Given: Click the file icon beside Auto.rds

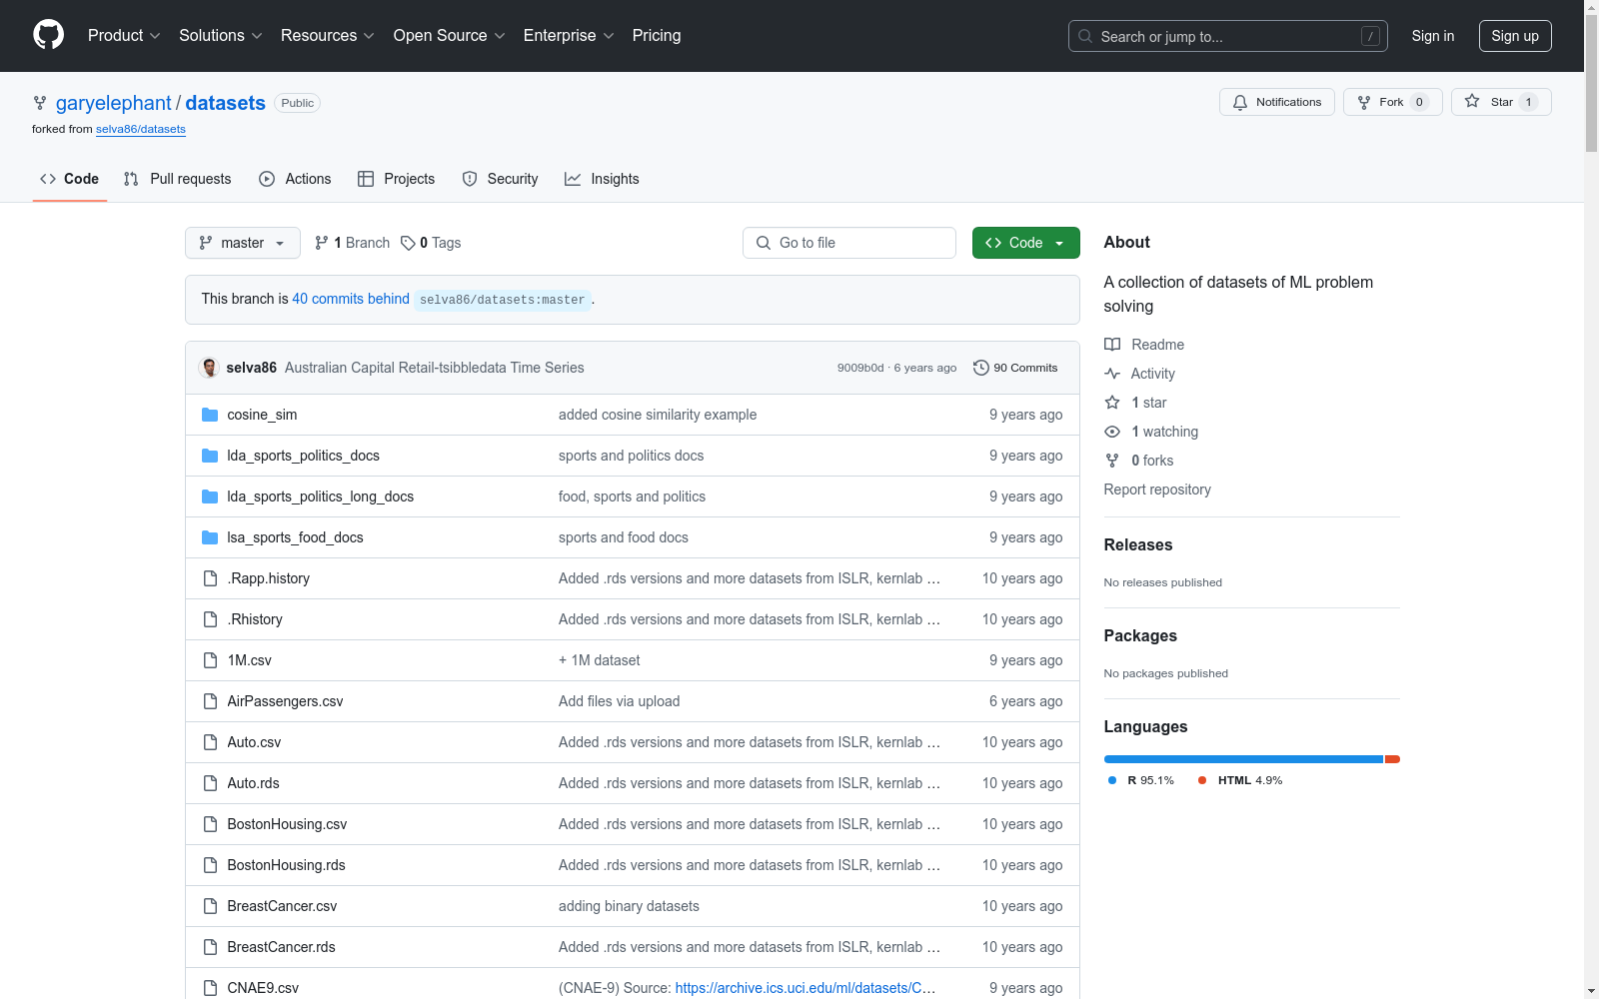Looking at the screenshot, I should coord(210,783).
